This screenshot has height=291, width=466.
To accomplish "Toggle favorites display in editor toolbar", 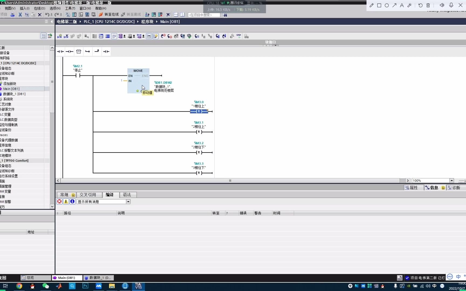I will [155, 36].
